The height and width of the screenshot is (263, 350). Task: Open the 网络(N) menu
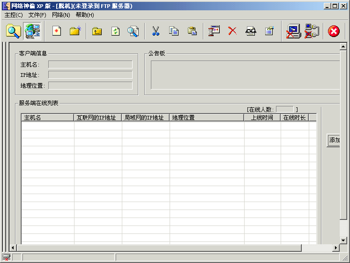point(61,15)
